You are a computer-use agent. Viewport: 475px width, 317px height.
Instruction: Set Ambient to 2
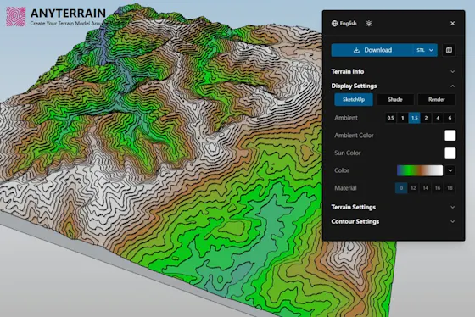(x=426, y=118)
